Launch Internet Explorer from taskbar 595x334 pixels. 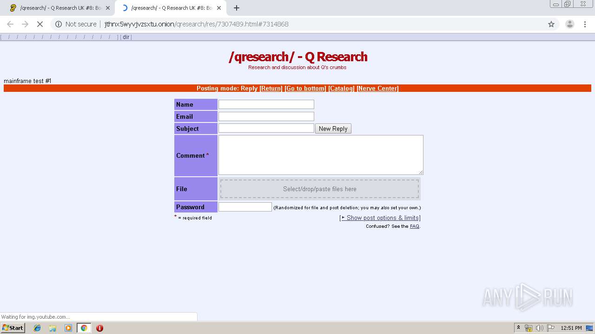[x=37, y=328]
